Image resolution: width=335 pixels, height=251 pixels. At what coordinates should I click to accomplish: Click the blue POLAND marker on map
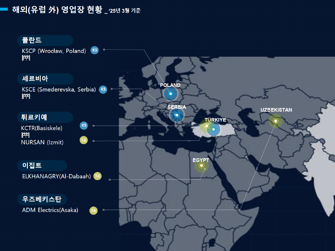tap(170, 94)
